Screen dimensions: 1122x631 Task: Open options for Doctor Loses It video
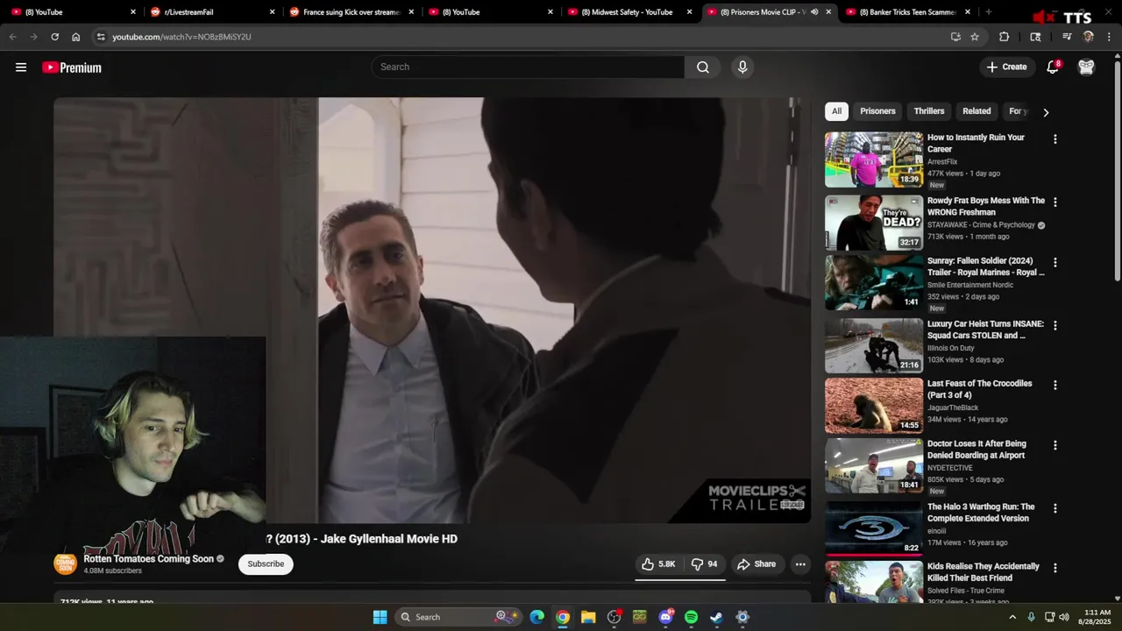pos(1055,445)
